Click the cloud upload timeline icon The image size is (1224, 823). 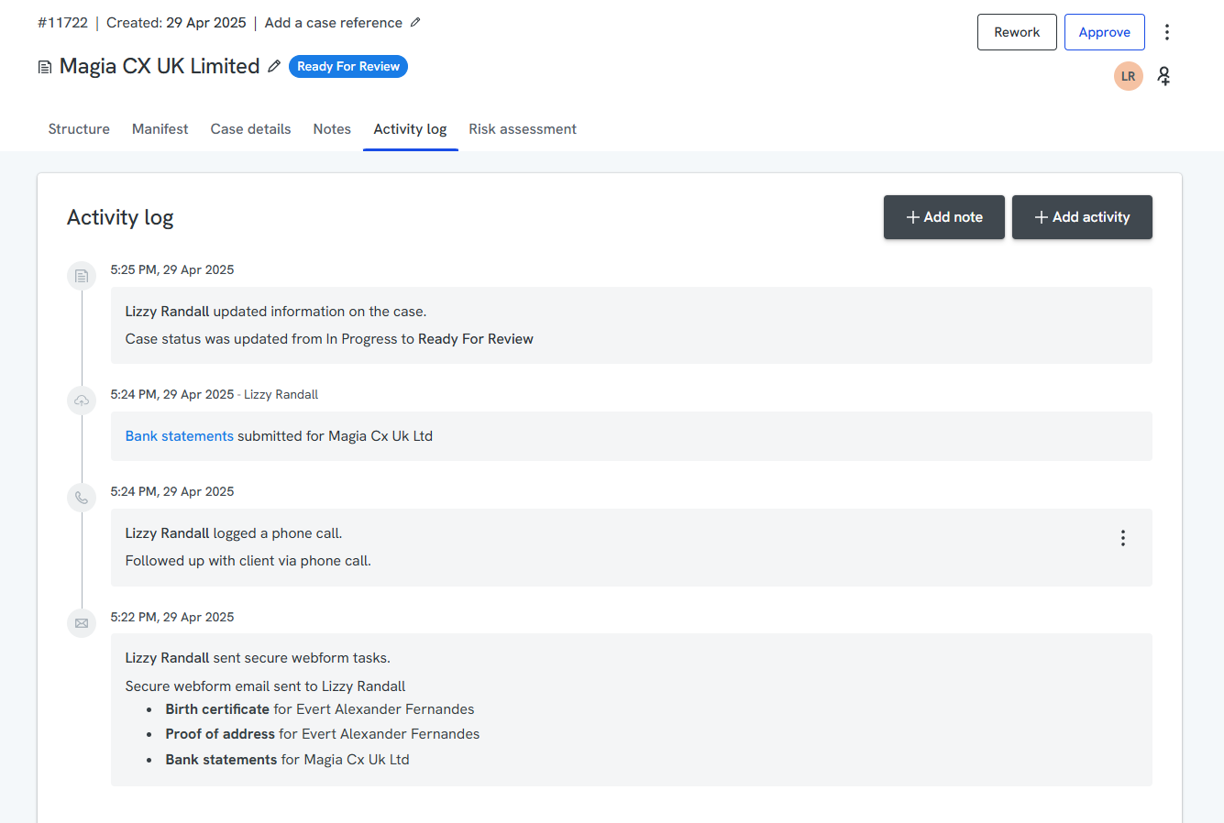82,401
